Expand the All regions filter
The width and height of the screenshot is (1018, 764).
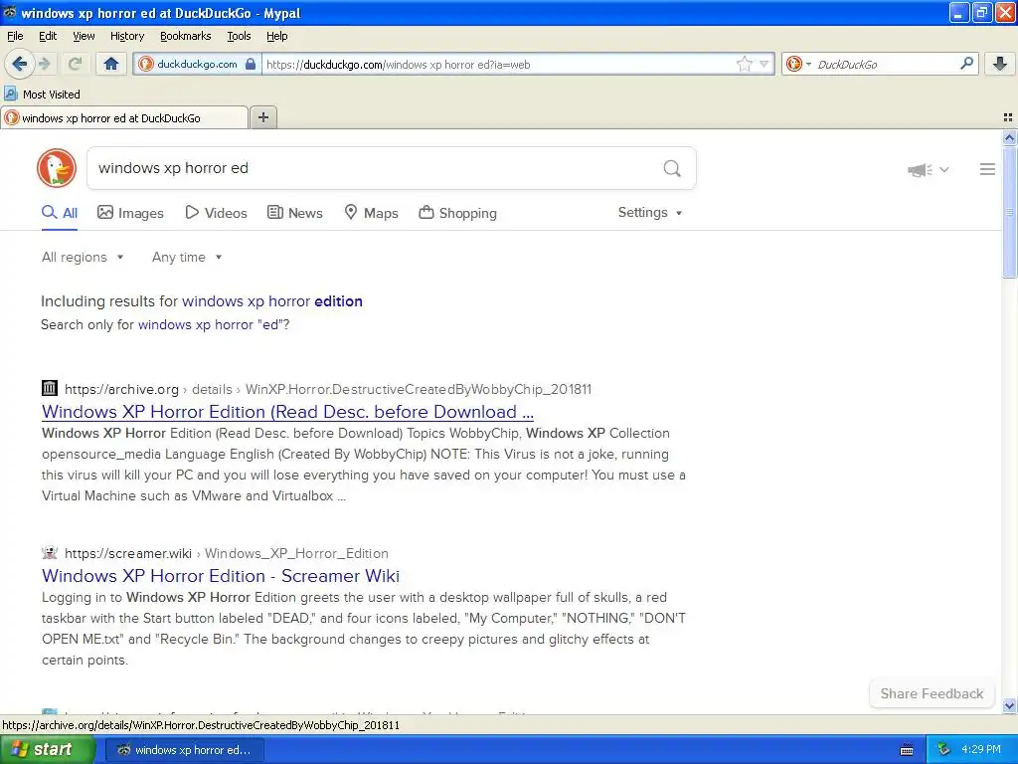83,258
